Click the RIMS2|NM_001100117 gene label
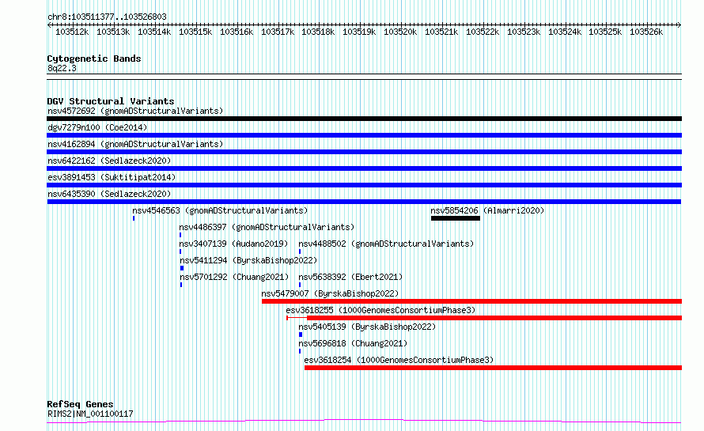 coord(90,414)
